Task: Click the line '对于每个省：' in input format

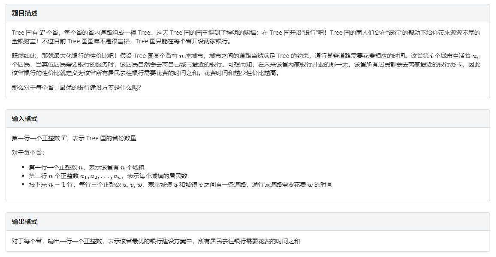Action: tap(28, 153)
